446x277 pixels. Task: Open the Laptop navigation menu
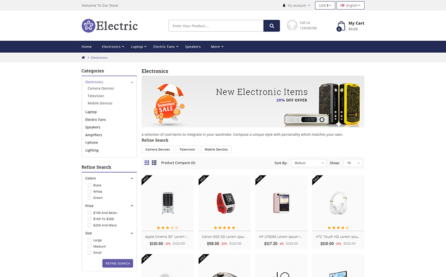[139, 47]
